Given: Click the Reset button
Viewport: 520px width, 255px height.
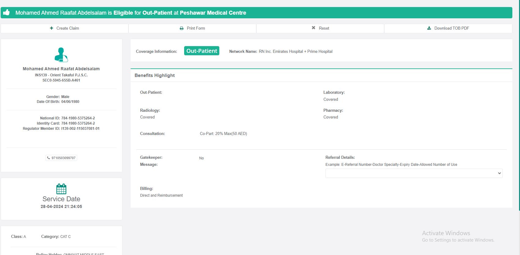Looking at the screenshot, I should tap(320, 28).
